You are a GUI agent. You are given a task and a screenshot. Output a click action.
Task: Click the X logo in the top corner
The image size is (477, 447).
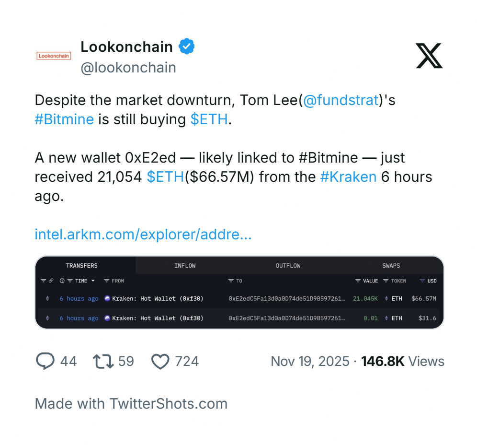pos(429,55)
